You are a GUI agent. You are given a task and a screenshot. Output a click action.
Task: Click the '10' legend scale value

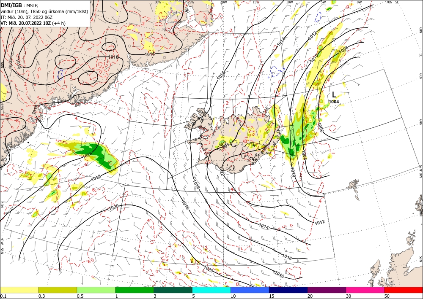(x=233, y=296)
